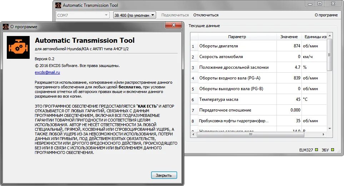The image size is (344, 186).
Task: Click the Automatic Transmission Tool title bar icon
Action: coord(58,5)
